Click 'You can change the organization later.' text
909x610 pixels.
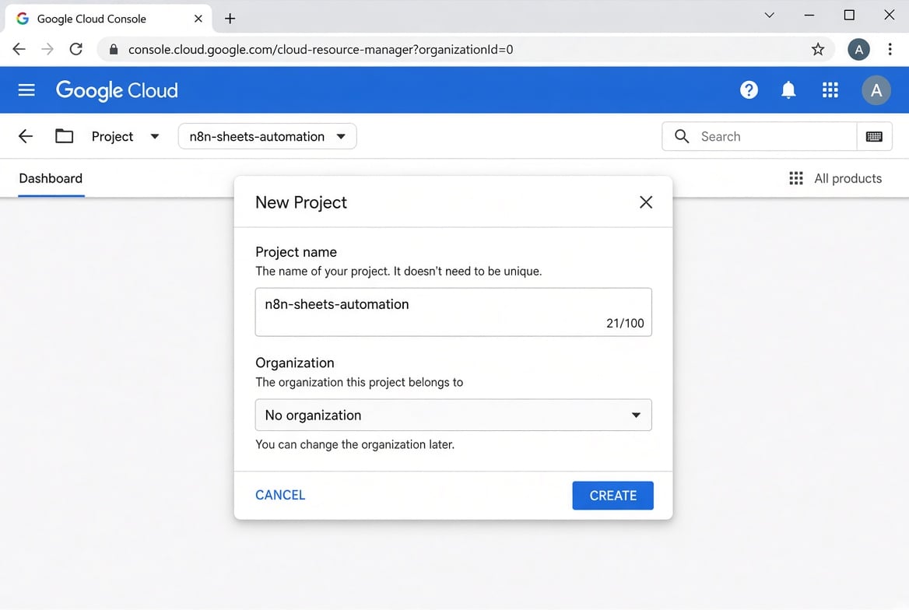click(x=355, y=445)
